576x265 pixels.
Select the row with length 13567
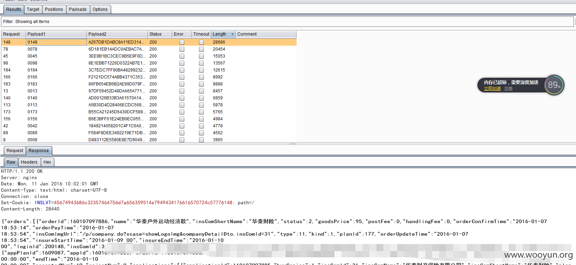pos(149,63)
